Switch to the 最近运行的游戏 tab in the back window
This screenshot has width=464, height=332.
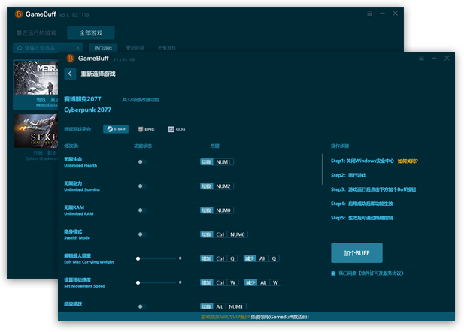36,33
